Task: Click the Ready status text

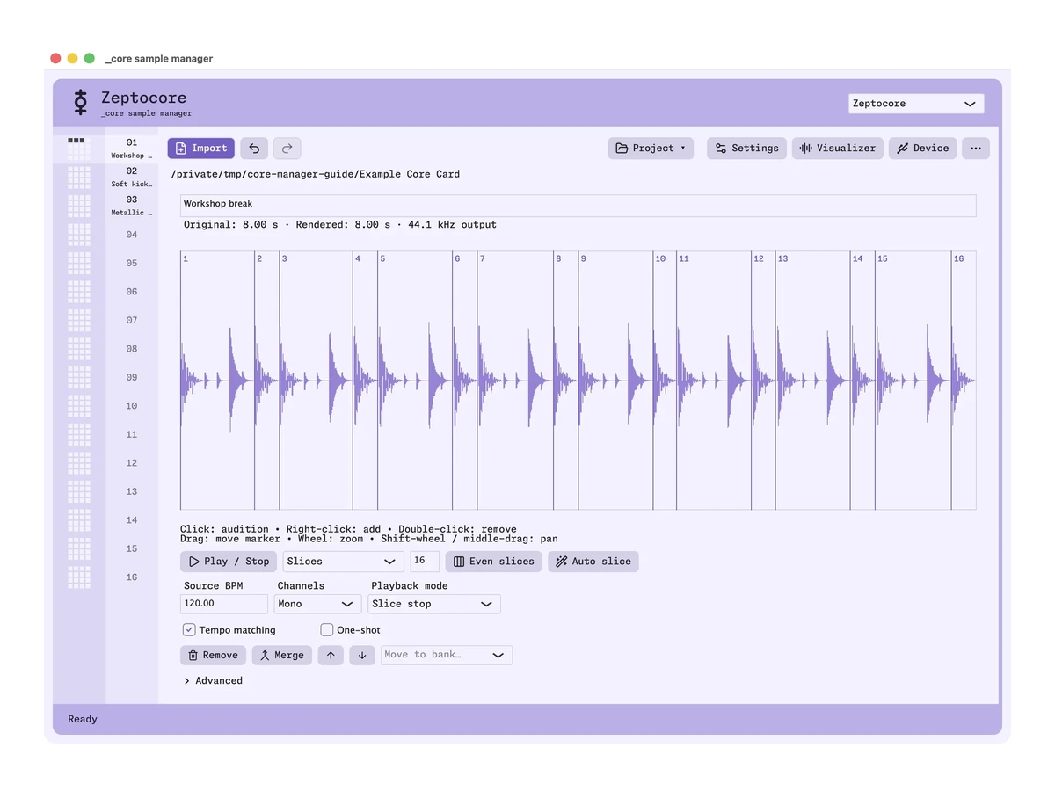Action: 83,719
